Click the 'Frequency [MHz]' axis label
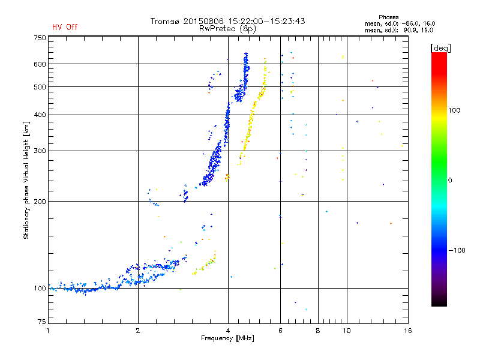The image size is (480, 360). coord(227,338)
